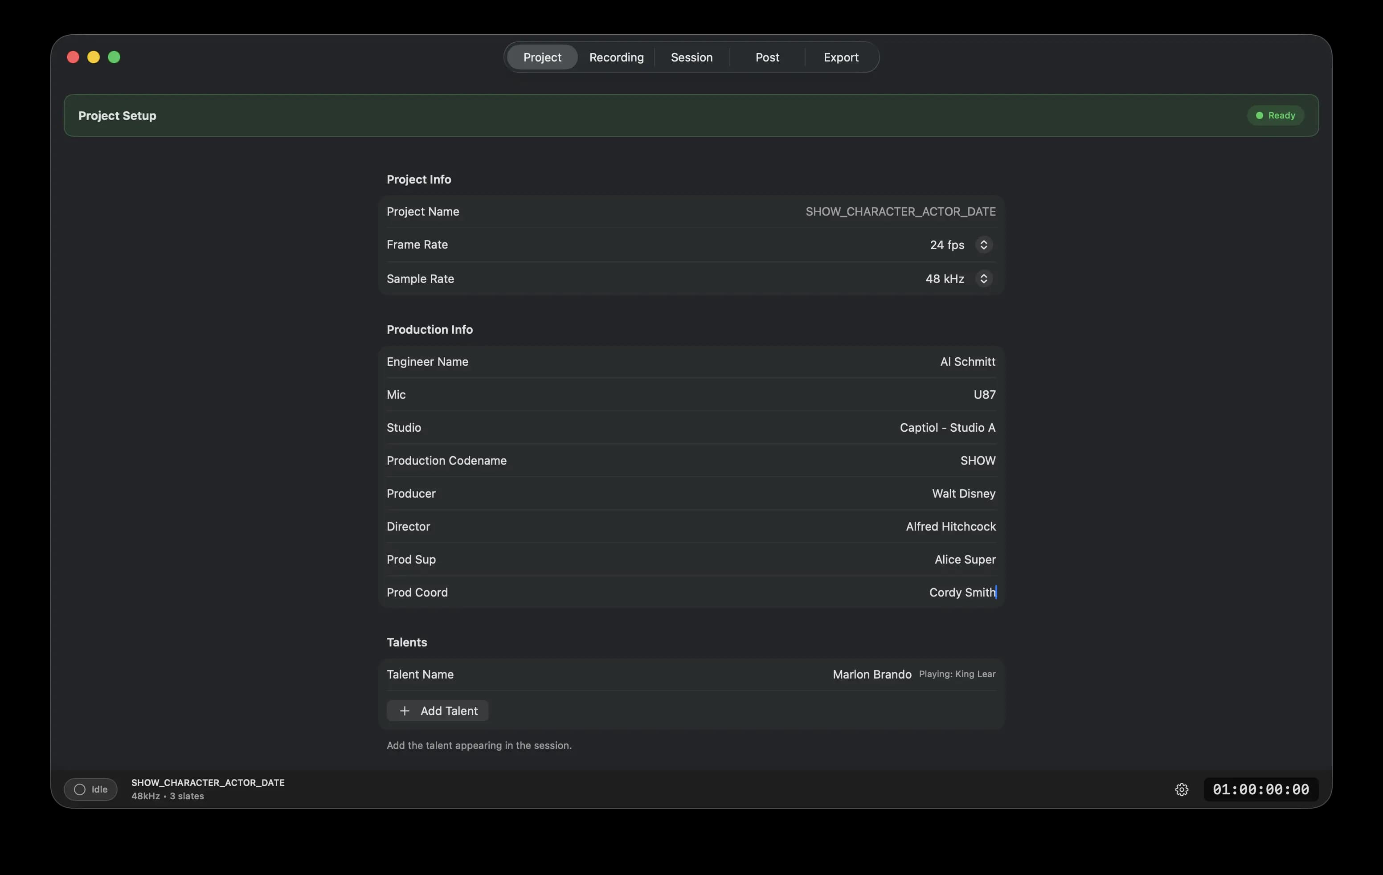The height and width of the screenshot is (875, 1383).
Task: Click the Mic field showing U87
Action: coord(984,394)
